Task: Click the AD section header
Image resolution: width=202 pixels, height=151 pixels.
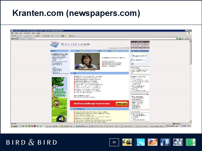Action: 99,73
